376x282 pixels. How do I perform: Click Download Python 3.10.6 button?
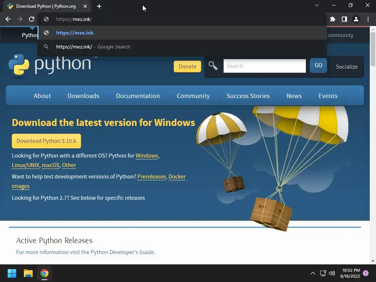tap(46, 141)
